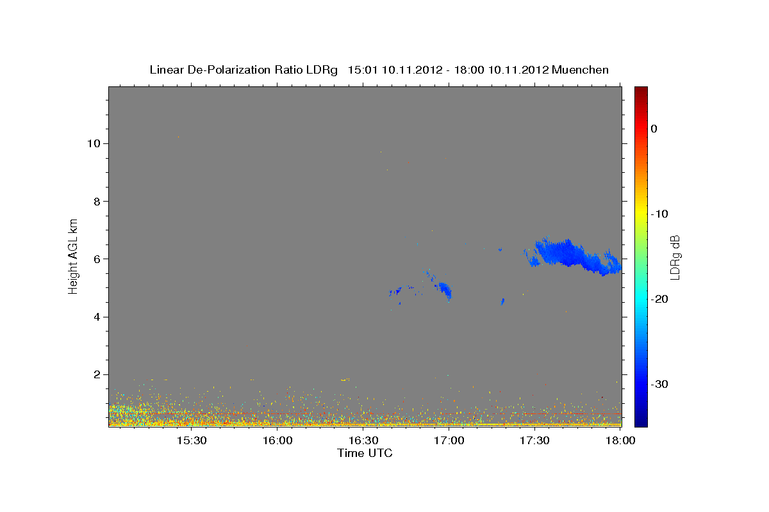Click the colorbar value label -30
This screenshot has height=512, width=769.
pos(659,384)
